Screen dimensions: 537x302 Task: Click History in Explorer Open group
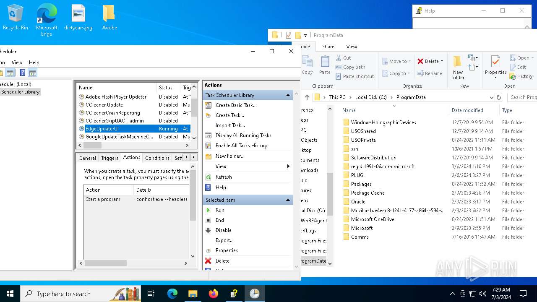(x=521, y=76)
